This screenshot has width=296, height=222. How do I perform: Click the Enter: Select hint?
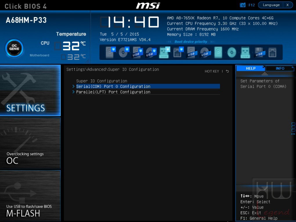click(x=255, y=202)
